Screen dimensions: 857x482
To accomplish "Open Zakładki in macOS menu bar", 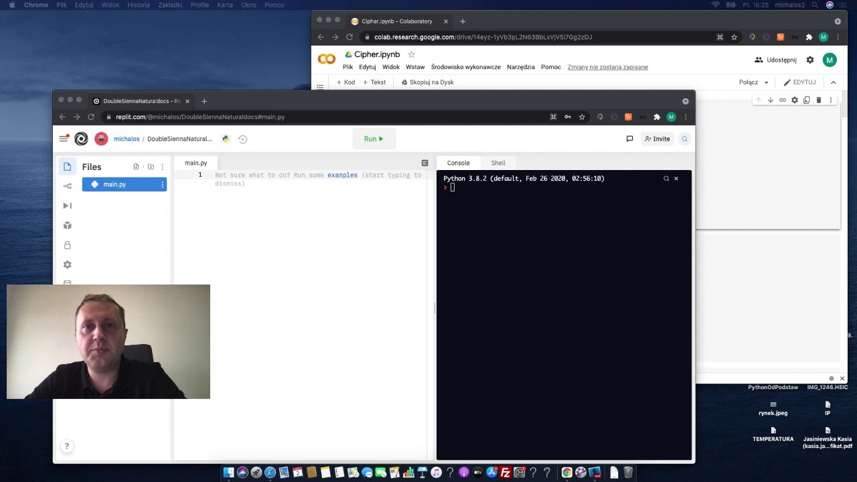I will (170, 5).
